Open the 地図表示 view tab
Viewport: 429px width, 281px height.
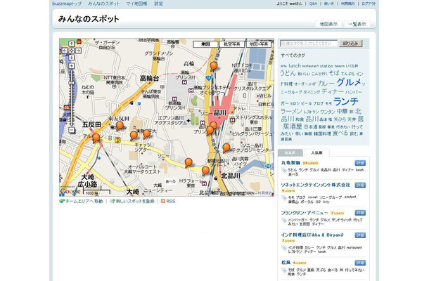point(328,24)
